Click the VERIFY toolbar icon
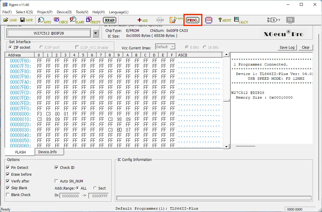The height and width of the screenshot is (212, 322). tap(93, 20)
